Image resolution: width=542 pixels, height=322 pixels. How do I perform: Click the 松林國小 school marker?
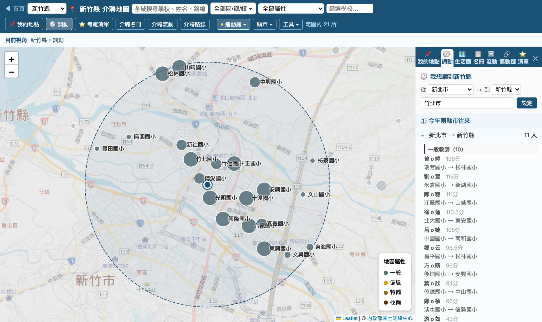click(162, 74)
